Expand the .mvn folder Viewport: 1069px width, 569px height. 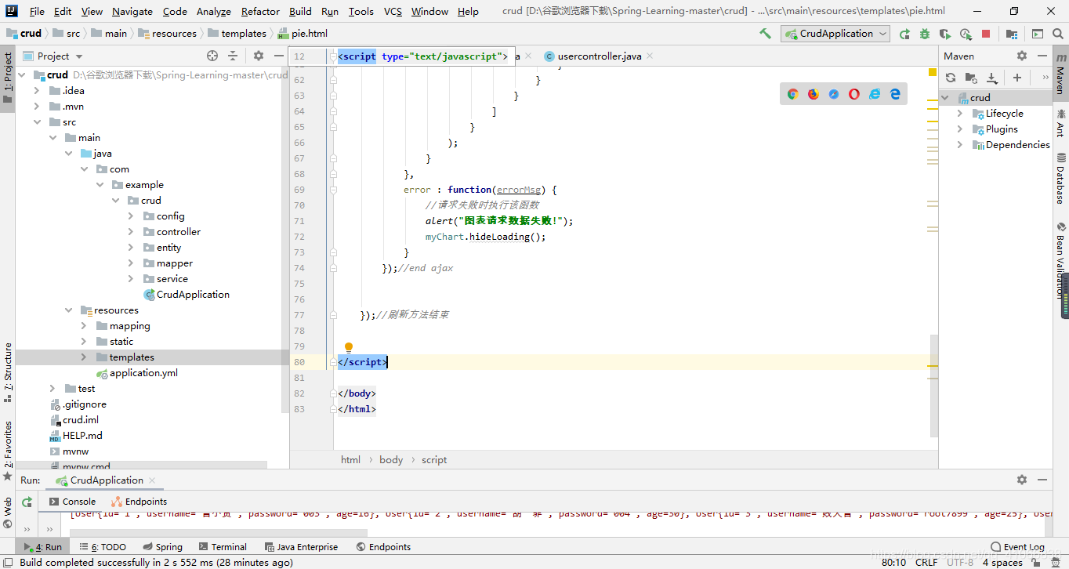[x=36, y=107]
